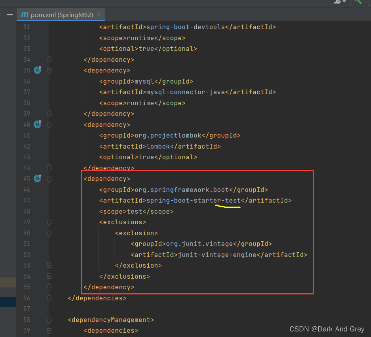Click mysql-connector-java artifactId text
371x337 pixels.
(x=186, y=92)
